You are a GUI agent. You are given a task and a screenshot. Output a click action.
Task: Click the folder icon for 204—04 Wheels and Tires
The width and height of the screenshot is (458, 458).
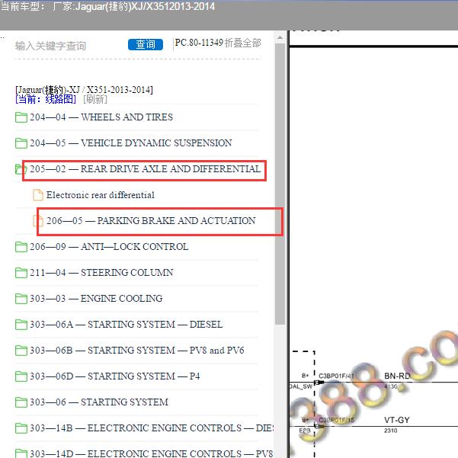click(21, 117)
